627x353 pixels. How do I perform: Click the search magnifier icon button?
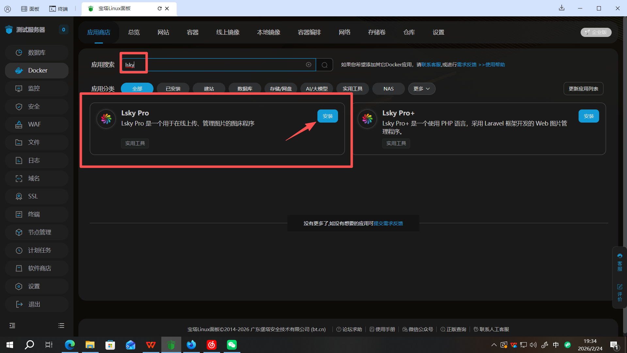(324, 65)
